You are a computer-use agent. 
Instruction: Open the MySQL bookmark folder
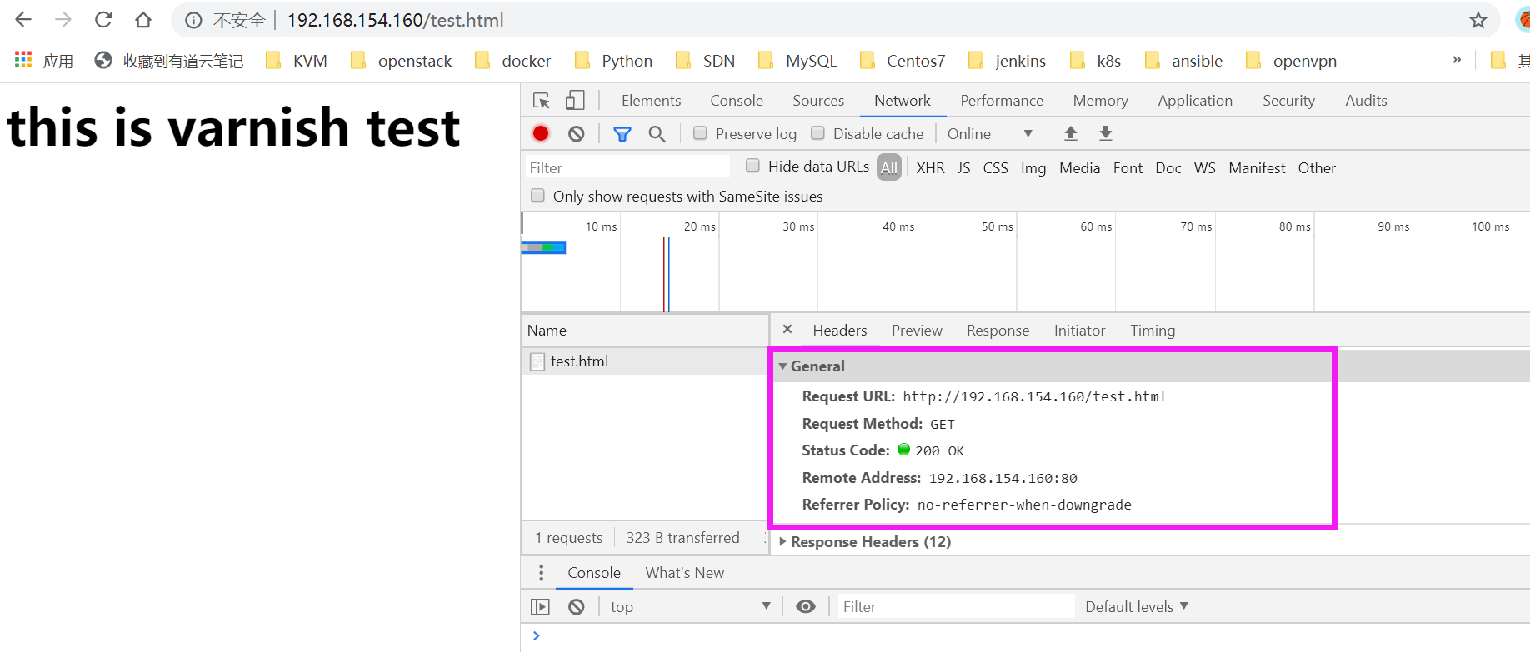pos(797,61)
